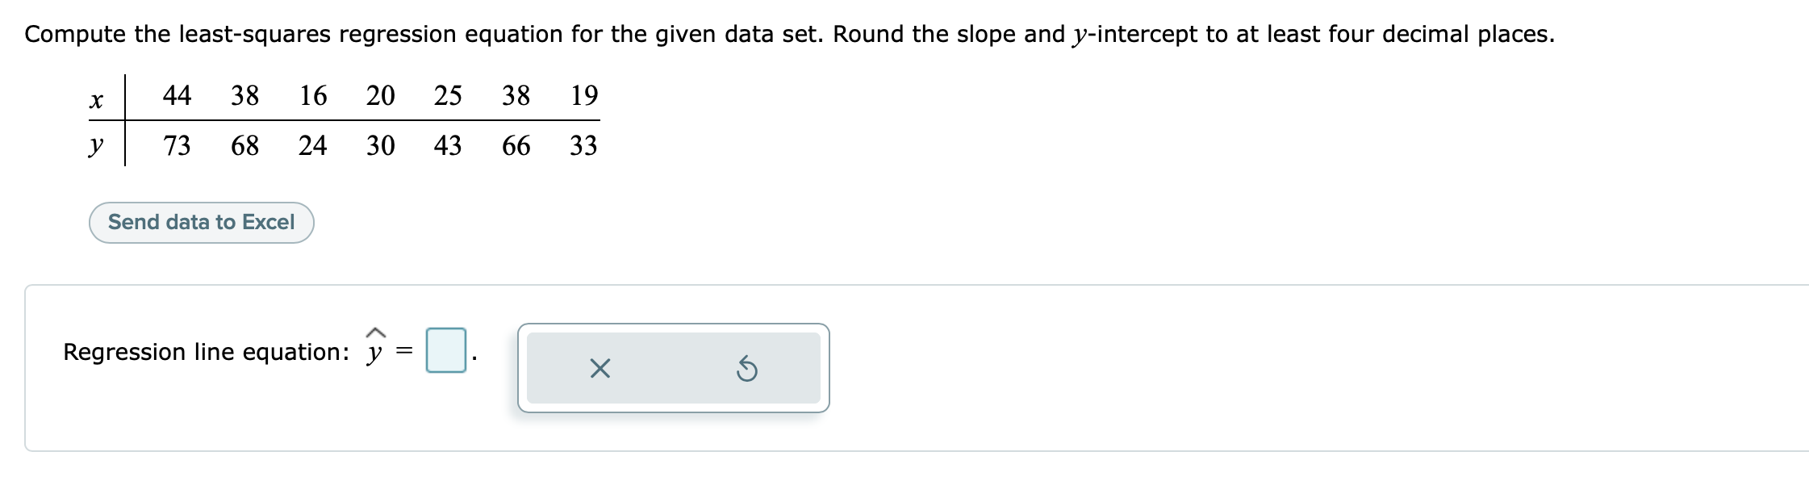Click the clear icon beside the undo icon
The image size is (1809, 481).
[x=600, y=368]
